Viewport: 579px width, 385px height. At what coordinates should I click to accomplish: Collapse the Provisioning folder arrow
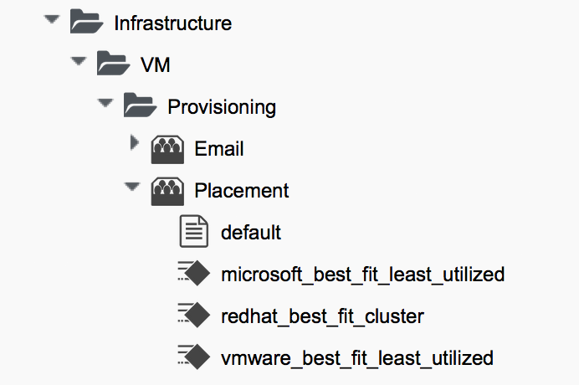click(x=105, y=102)
